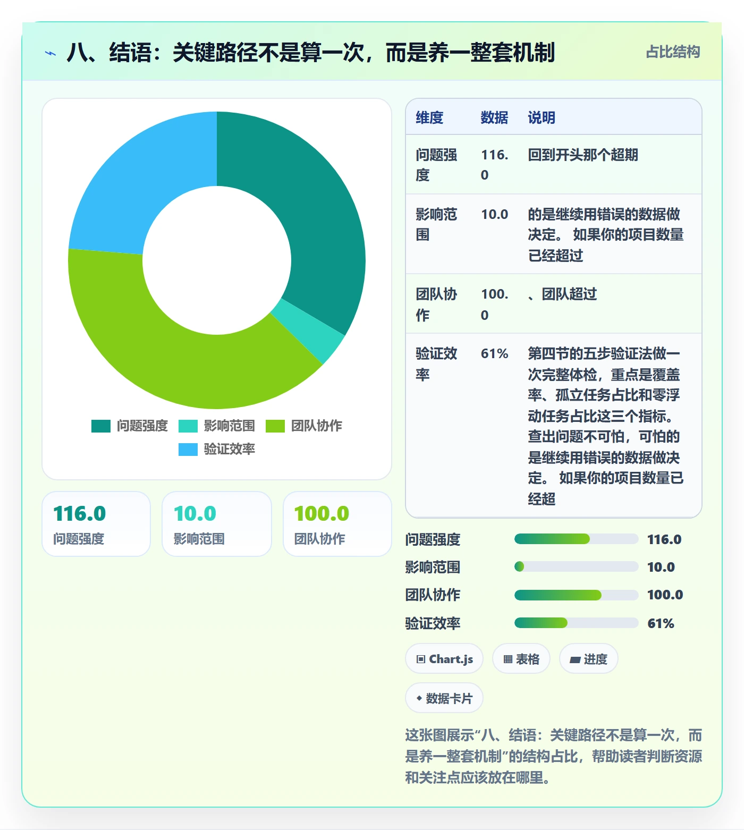The image size is (744, 830).
Task: Click the 数据 column header
Action: 494,117
